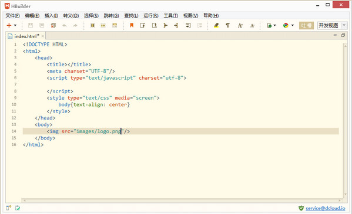
Task: Open dropdown arrow next to run document icon
Action: (x=274, y=25)
